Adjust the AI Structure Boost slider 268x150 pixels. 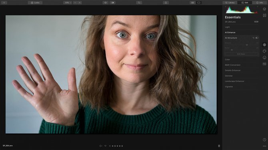coord(232,50)
